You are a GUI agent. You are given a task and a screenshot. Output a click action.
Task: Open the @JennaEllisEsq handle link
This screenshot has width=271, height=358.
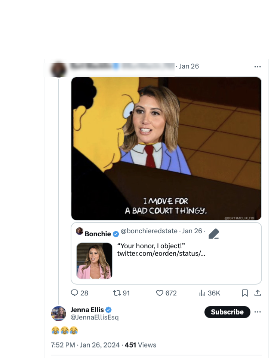95,318
